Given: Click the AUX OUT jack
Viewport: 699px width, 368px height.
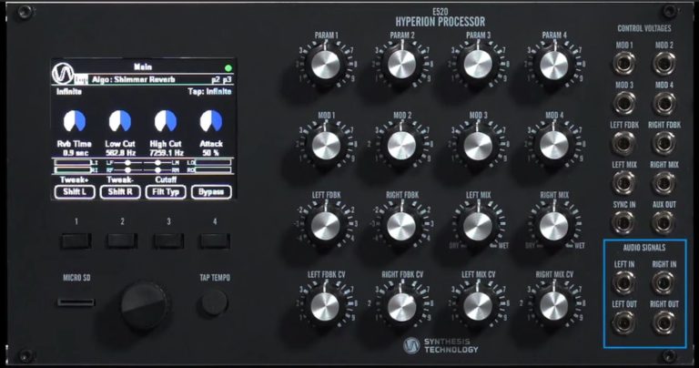Looking at the screenshot, I should (664, 222).
